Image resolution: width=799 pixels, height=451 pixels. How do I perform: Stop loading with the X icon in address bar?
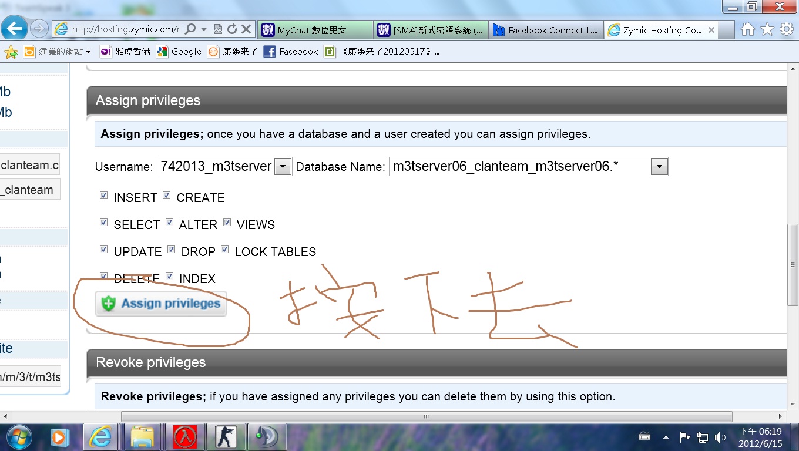[246, 29]
